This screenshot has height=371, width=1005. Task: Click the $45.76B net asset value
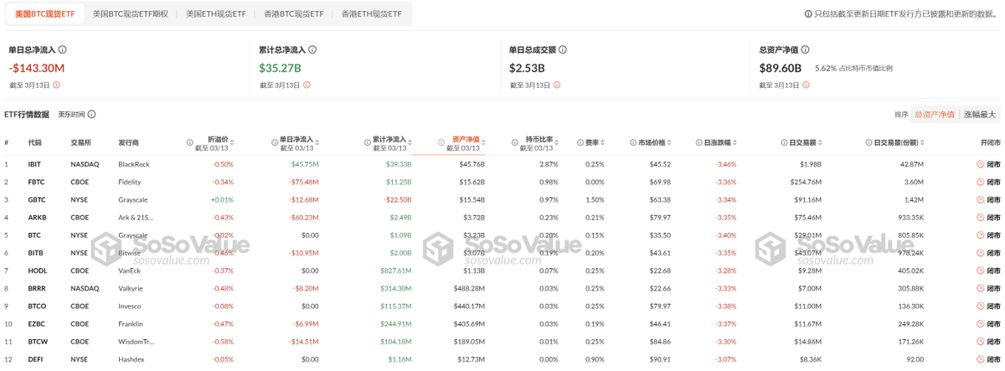point(472,164)
